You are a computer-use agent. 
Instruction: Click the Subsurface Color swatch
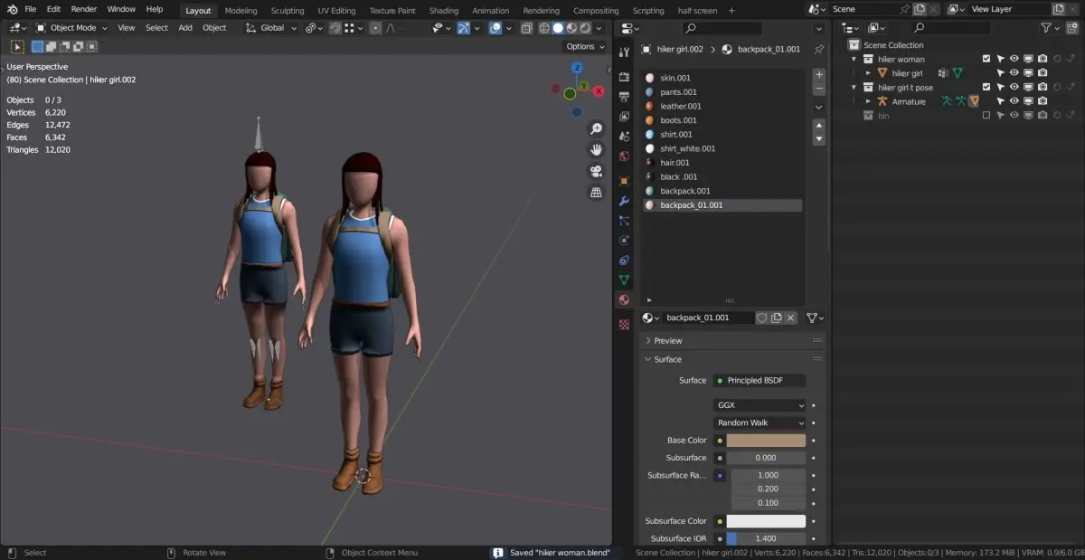tap(766, 521)
